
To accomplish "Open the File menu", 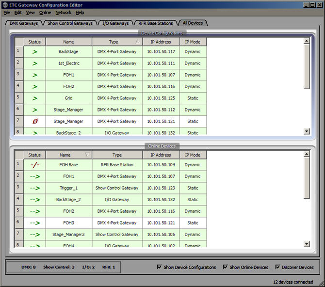I will [x=7, y=13].
